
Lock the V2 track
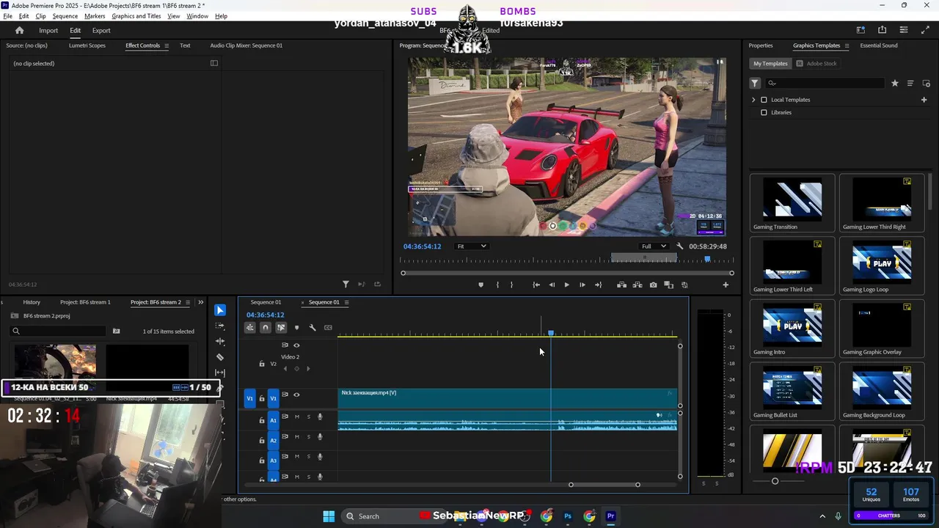262,364
